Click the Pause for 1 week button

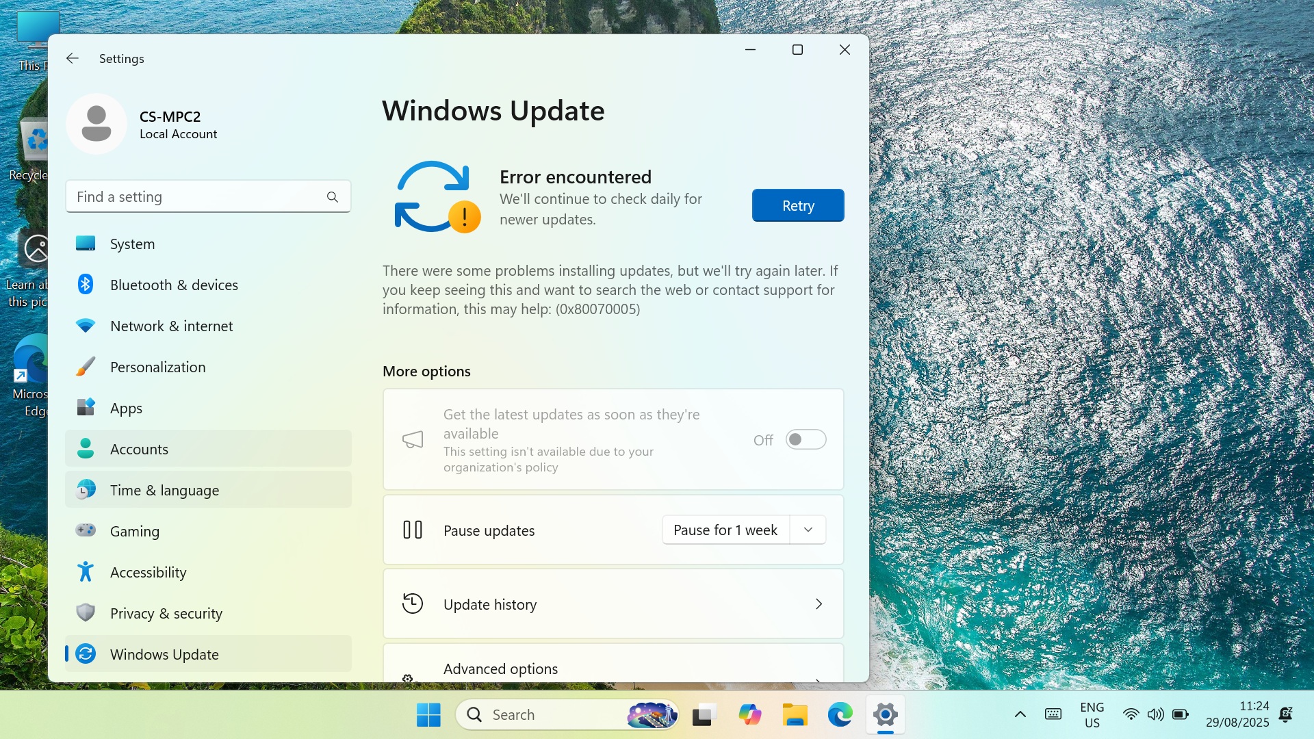click(725, 530)
